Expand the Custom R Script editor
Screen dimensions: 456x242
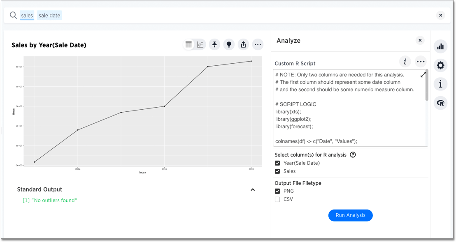tap(423, 75)
